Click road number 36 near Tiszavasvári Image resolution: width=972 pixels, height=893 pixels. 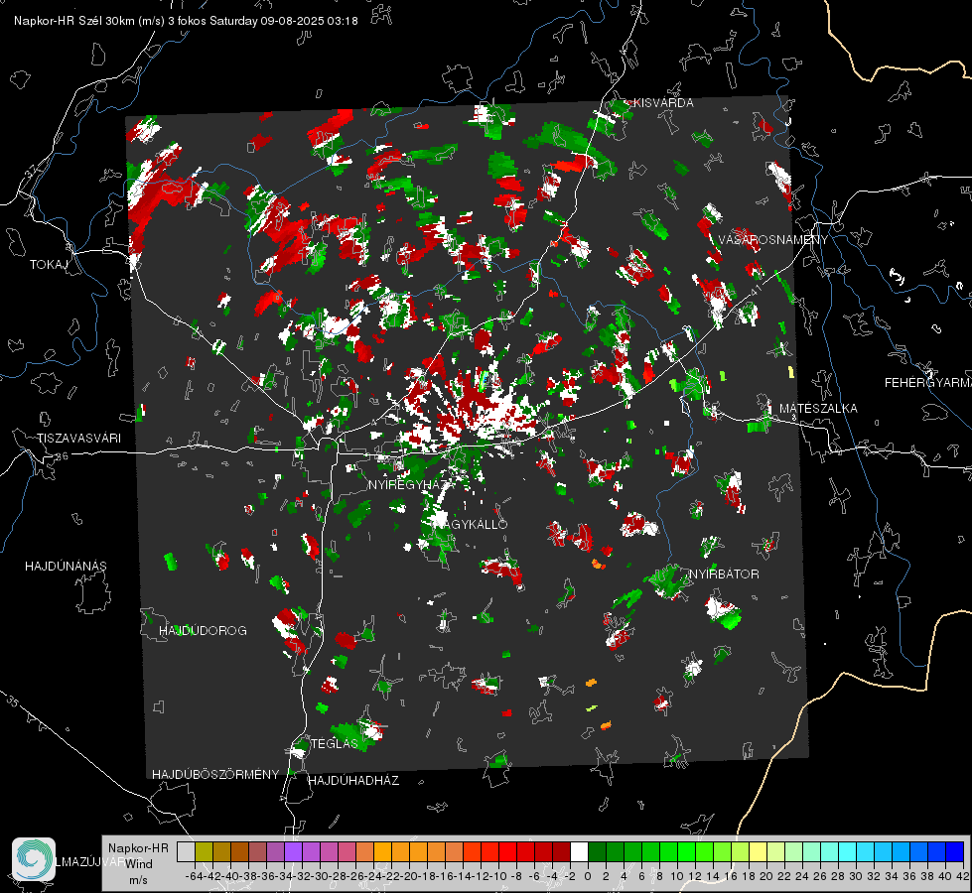pos(62,456)
